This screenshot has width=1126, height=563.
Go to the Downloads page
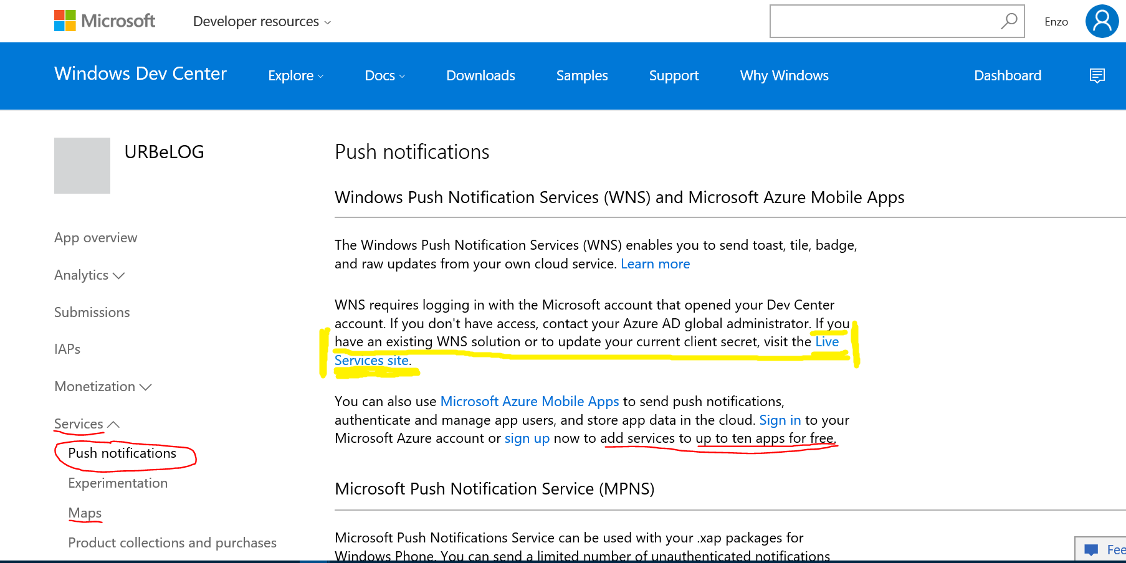[480, 76]
